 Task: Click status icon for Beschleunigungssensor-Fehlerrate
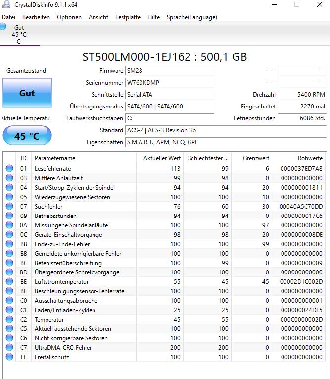(x=9, y=291)
